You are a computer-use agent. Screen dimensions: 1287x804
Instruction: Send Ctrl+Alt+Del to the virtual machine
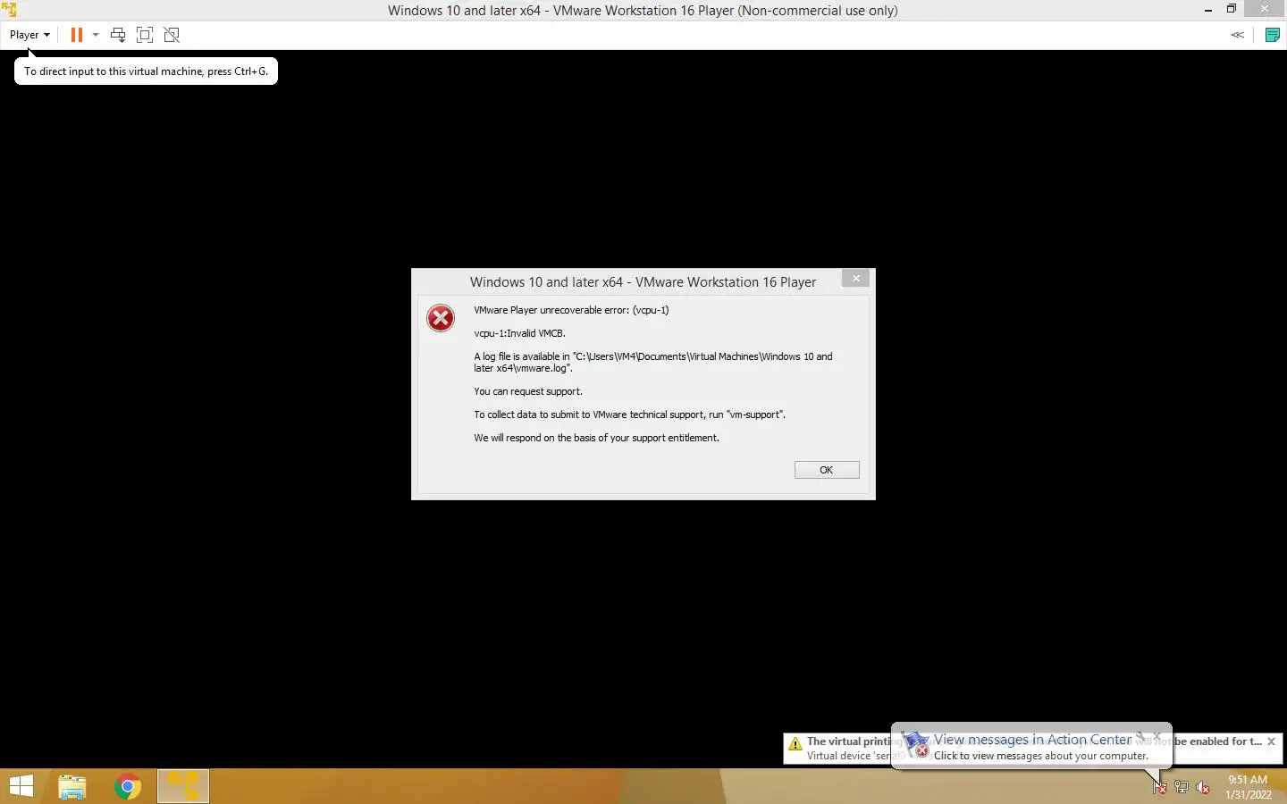pyautogui.click(x=118, y=35)
